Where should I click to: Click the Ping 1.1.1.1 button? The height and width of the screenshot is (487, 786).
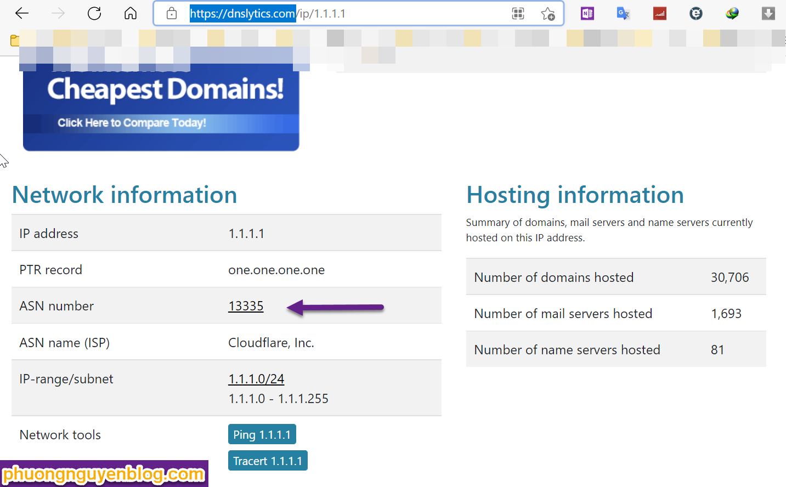(x=262, y=434)
